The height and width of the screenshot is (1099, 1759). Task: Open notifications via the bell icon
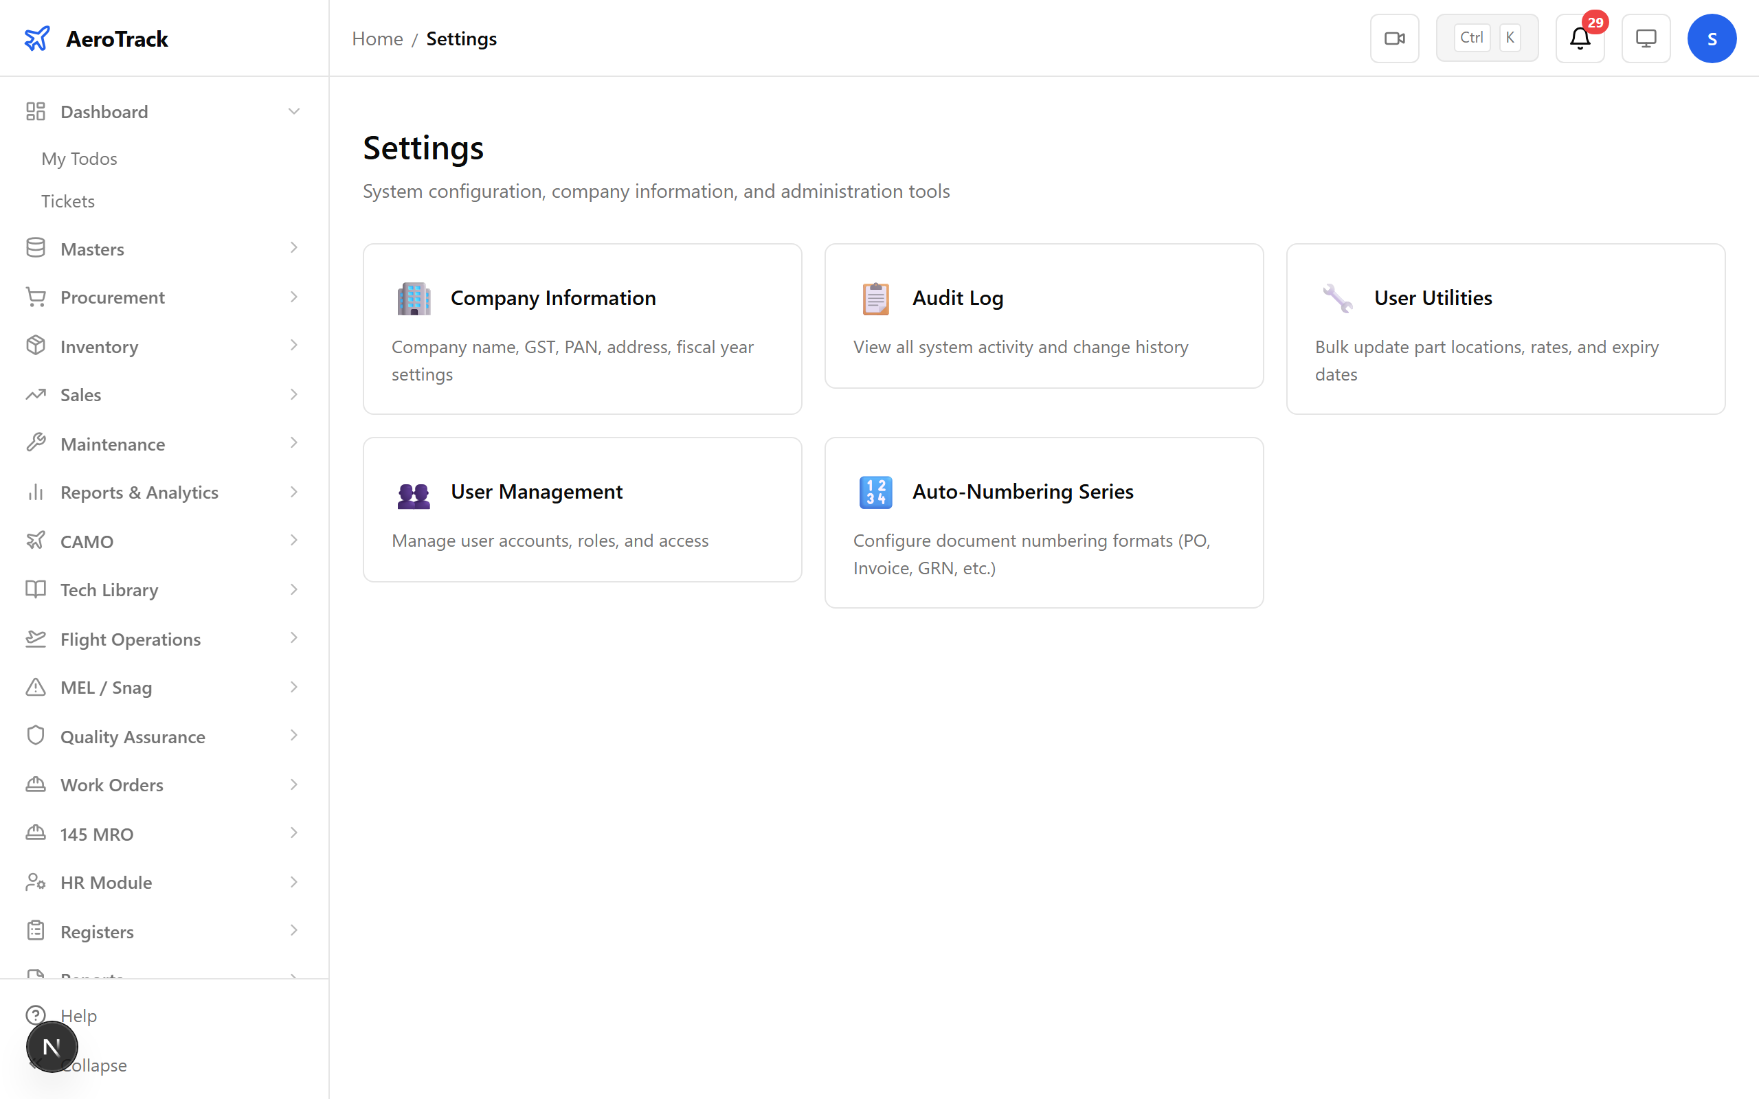point(1579,38)
